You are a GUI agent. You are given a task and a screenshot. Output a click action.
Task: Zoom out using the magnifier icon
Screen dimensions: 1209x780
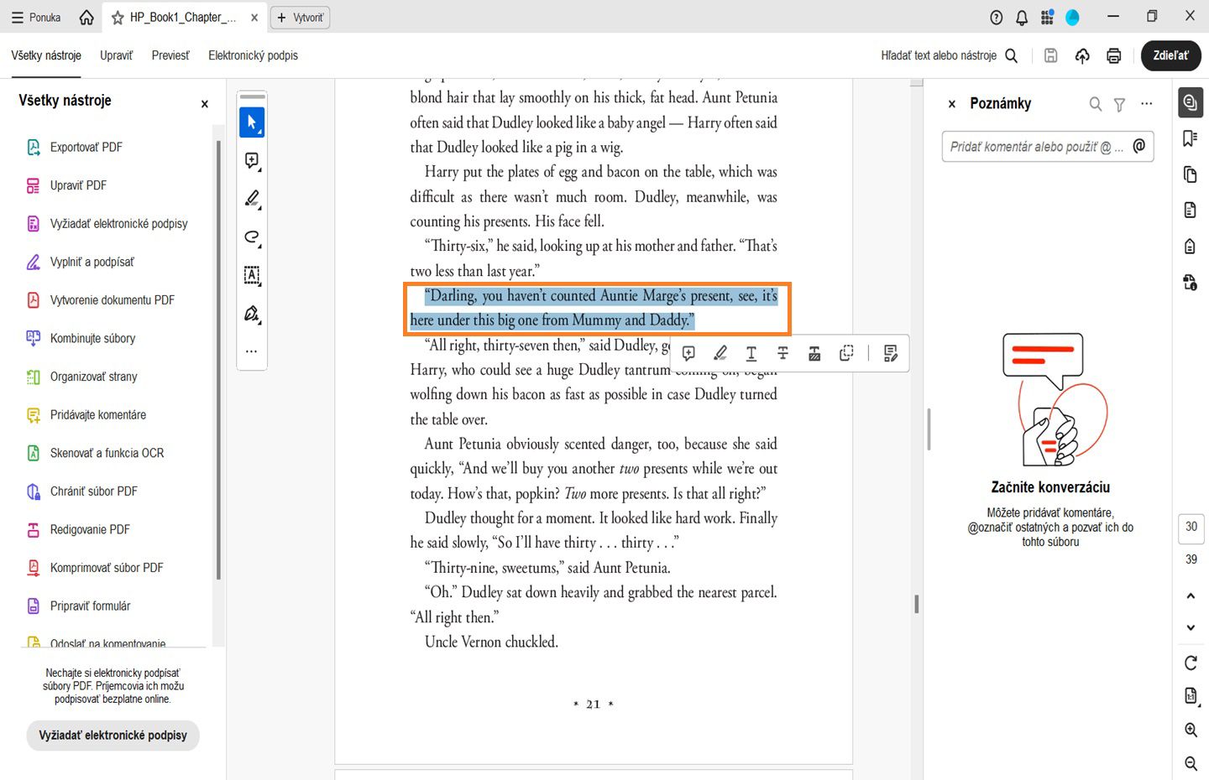[1190, 763]
